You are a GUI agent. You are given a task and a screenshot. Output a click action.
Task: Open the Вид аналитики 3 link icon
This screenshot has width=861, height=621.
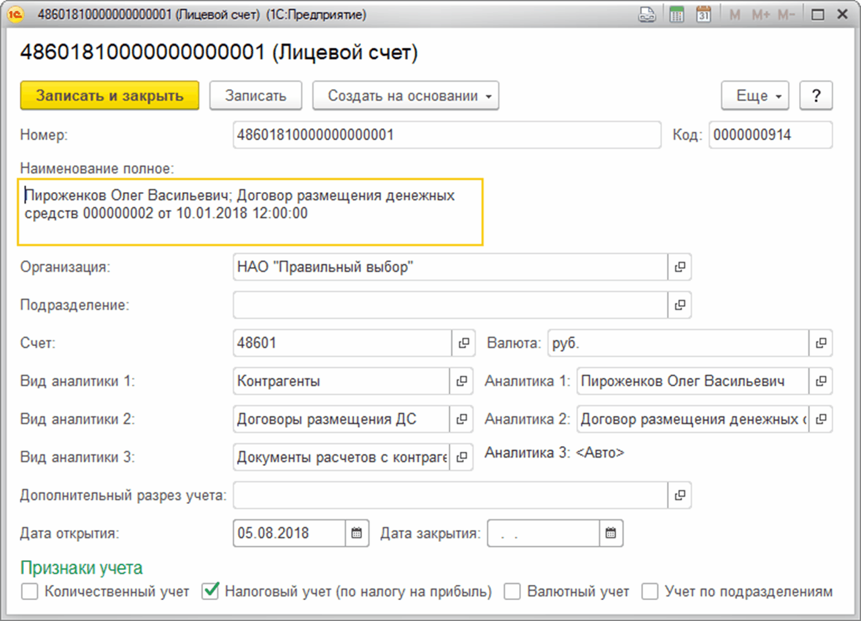click(461, 457)
